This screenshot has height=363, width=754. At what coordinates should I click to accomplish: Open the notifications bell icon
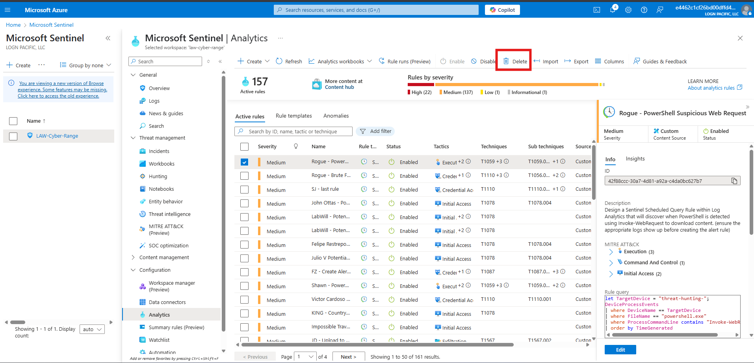613,10
